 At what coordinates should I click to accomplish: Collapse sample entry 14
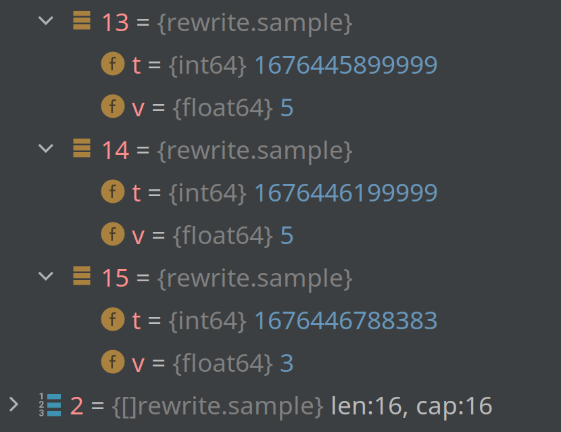click(45, 148)
